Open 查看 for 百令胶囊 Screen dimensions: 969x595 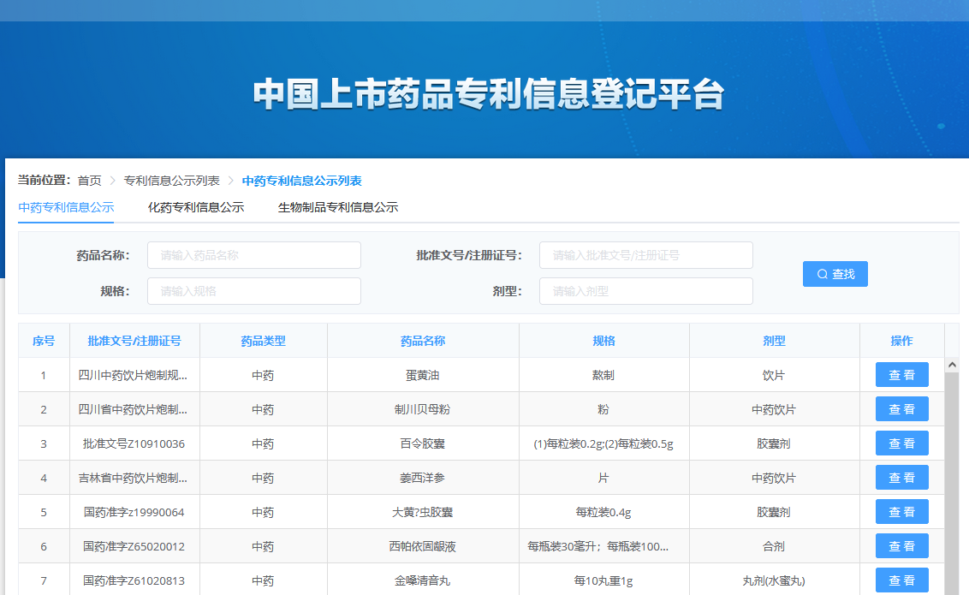tap(901, 443)
